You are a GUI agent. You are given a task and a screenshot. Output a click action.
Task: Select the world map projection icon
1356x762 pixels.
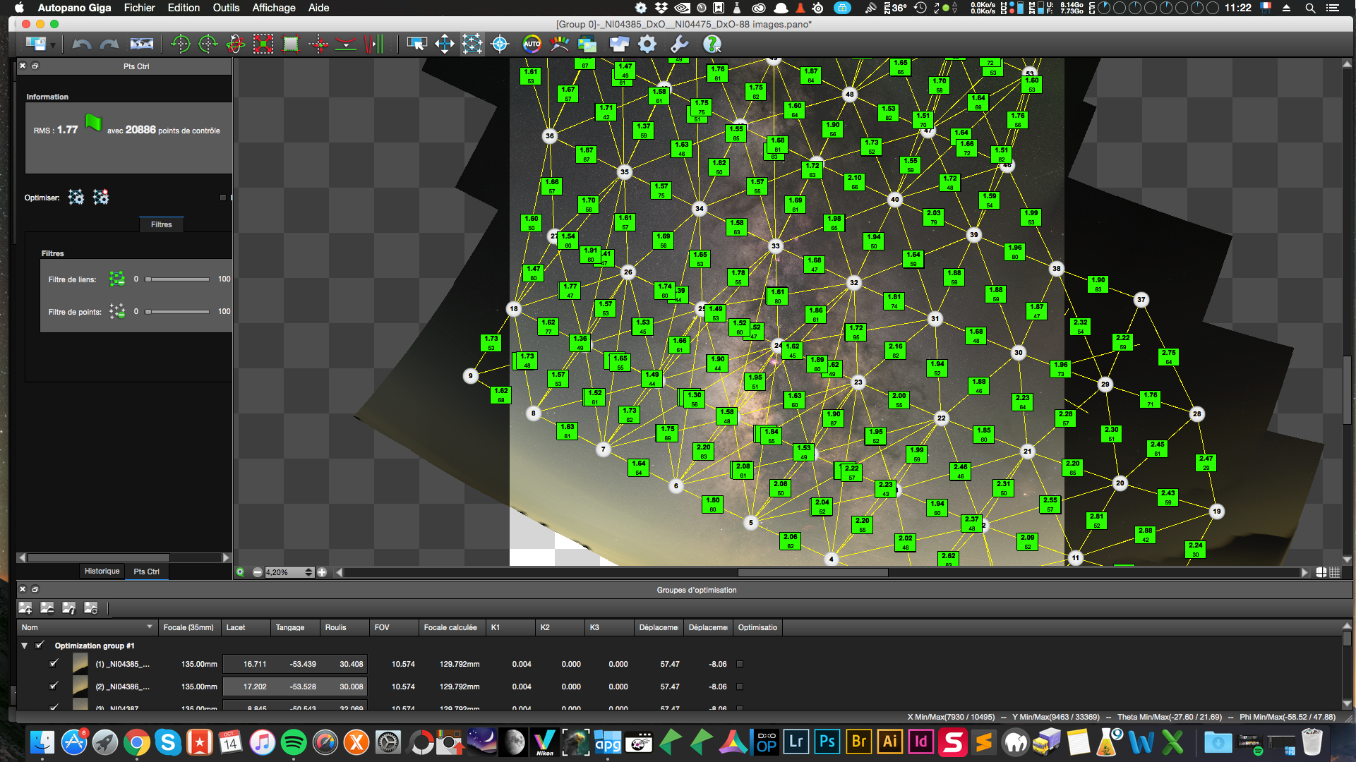141,44
